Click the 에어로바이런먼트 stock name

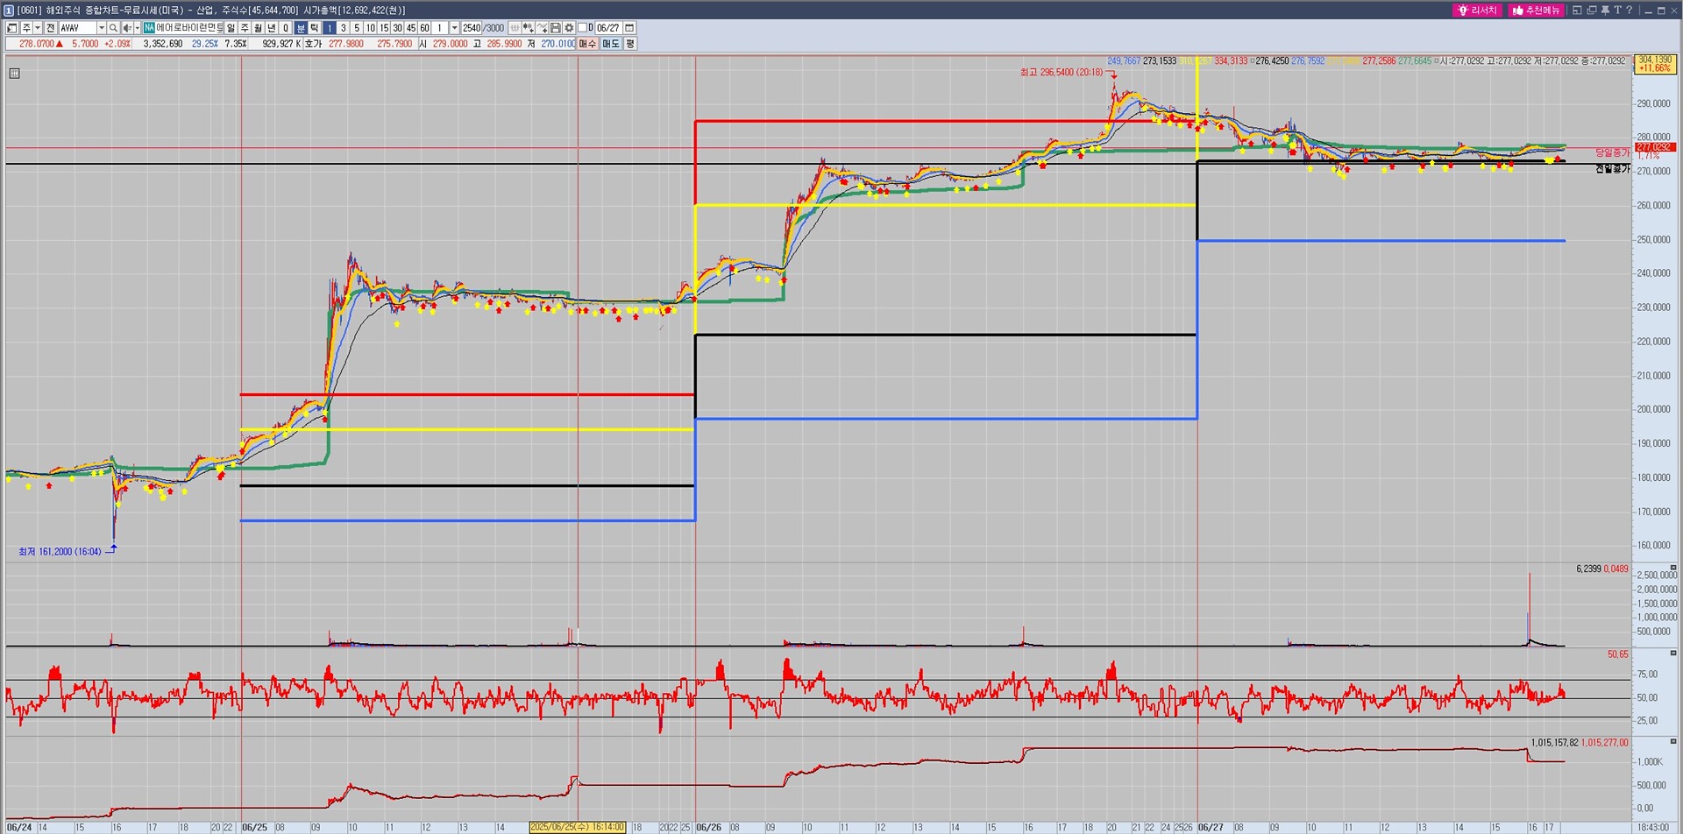click(x=189, y=28)
